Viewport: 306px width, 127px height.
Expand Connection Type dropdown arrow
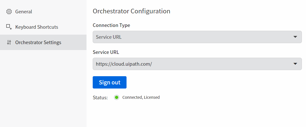coord(295,37)
